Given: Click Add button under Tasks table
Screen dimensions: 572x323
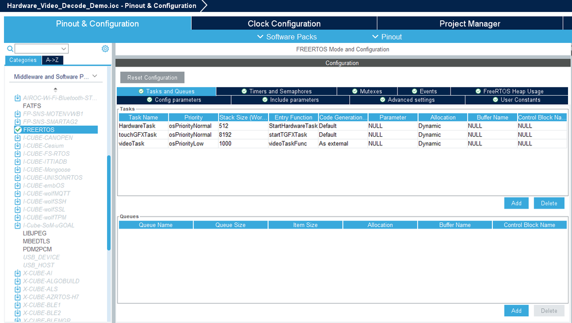Looking at the screenshot, I should tap(516, 203).
